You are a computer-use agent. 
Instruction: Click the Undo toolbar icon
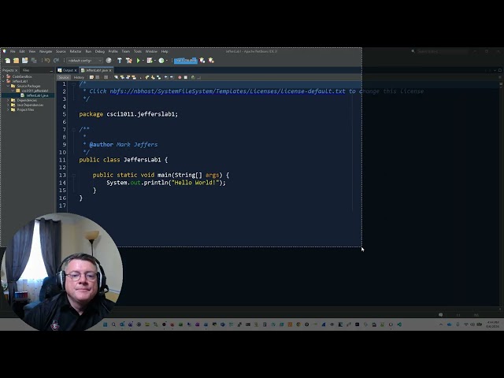click(47, 61)
